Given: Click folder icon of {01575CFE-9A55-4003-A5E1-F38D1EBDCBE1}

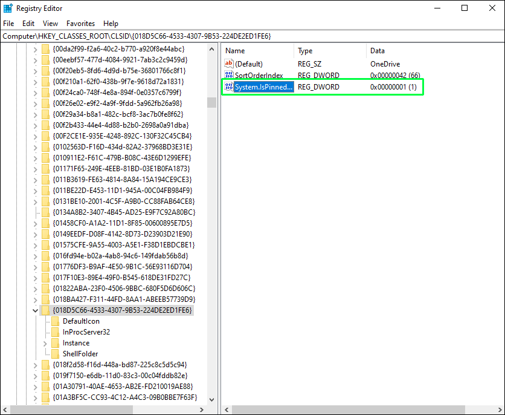Looking at the screenshot, I should coord(45,245).
